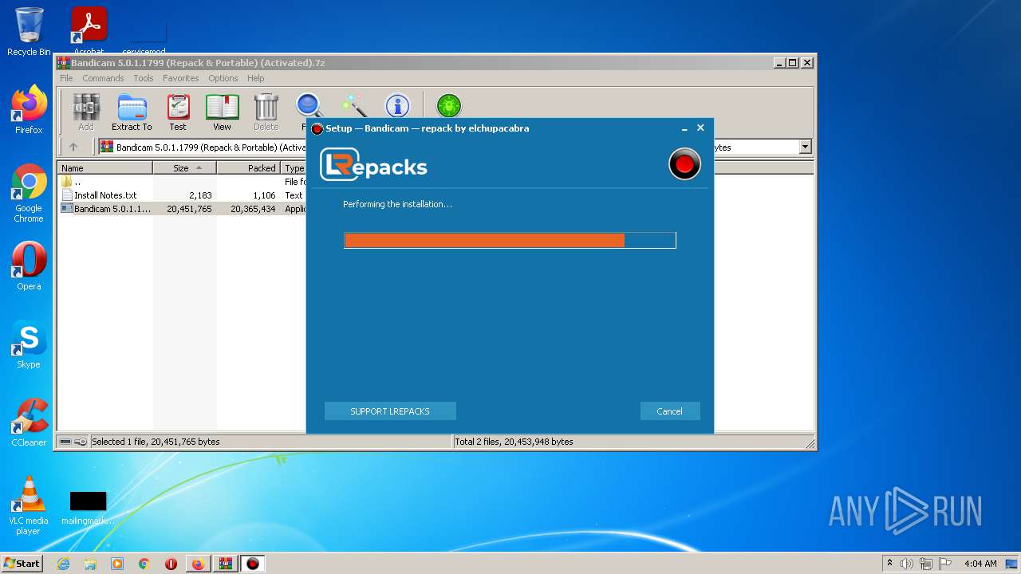
Task: Open the Opera desktop shortcut
Action: [29, 266]
